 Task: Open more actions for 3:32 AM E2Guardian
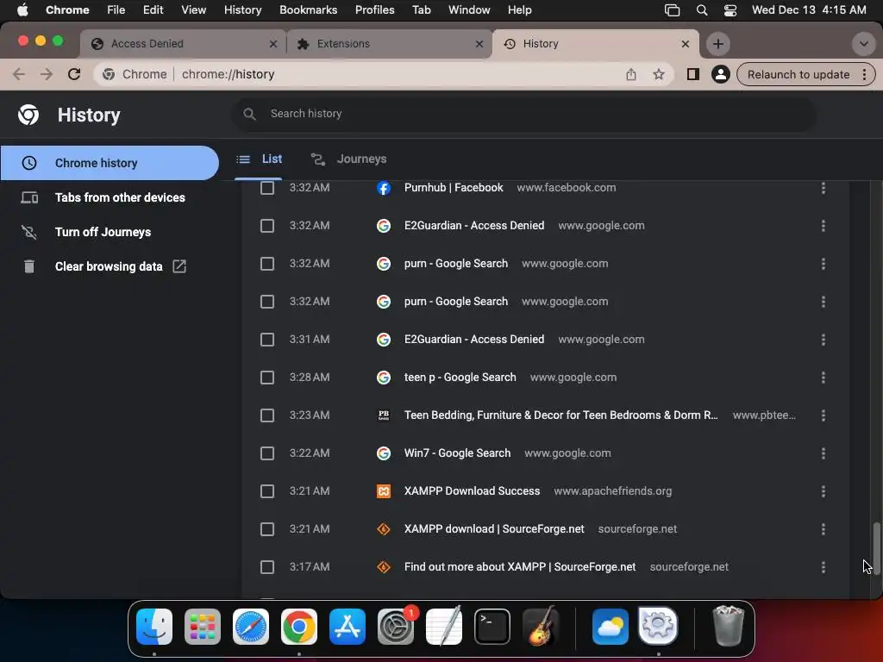point(824,226)
